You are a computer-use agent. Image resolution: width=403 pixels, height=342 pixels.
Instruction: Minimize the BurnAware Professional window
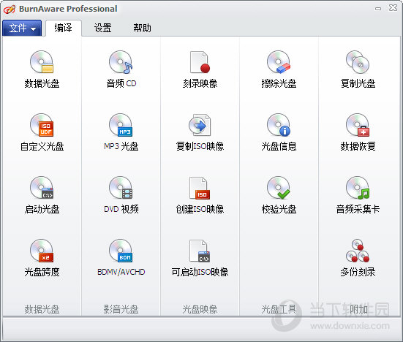[378, 9]
